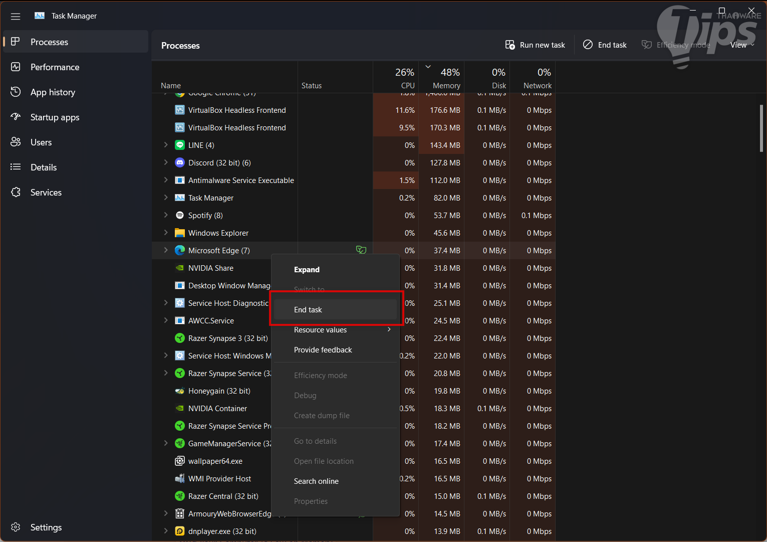The height and width of the screenshot is (542, 767).
Task: Expand the Discord (32 bit) process group
Action: click(x=166, y=162)
